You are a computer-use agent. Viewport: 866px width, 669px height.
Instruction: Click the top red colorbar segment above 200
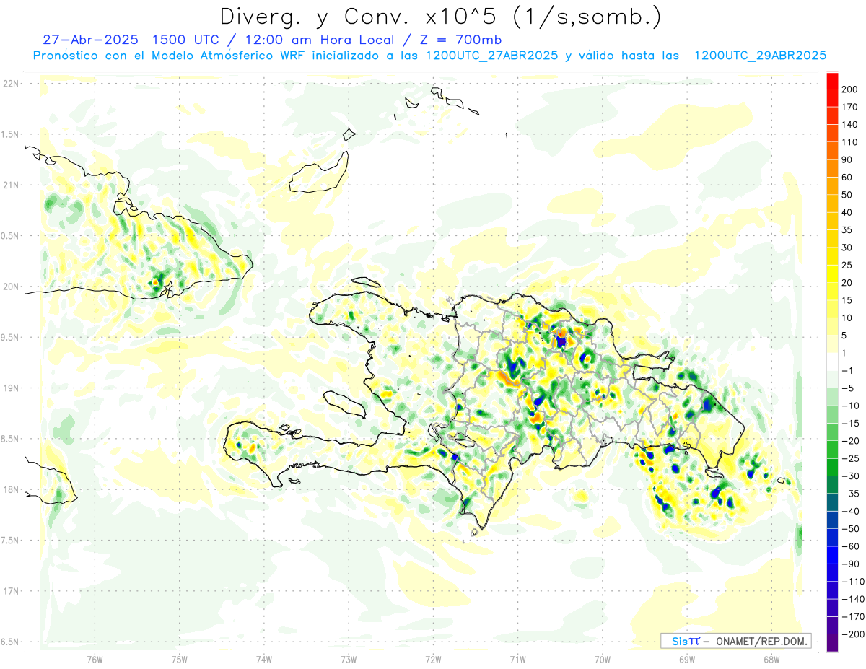[832, 80]
